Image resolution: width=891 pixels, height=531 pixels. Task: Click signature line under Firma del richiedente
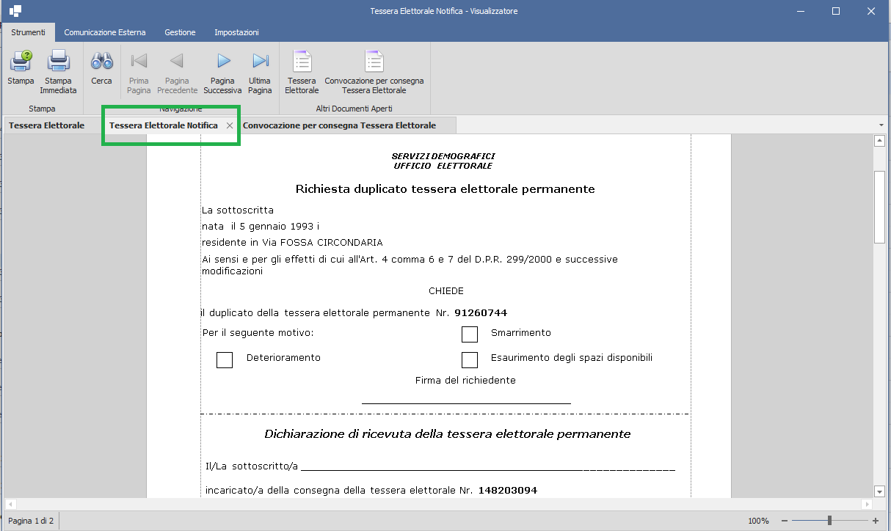(x=466, y=403)
